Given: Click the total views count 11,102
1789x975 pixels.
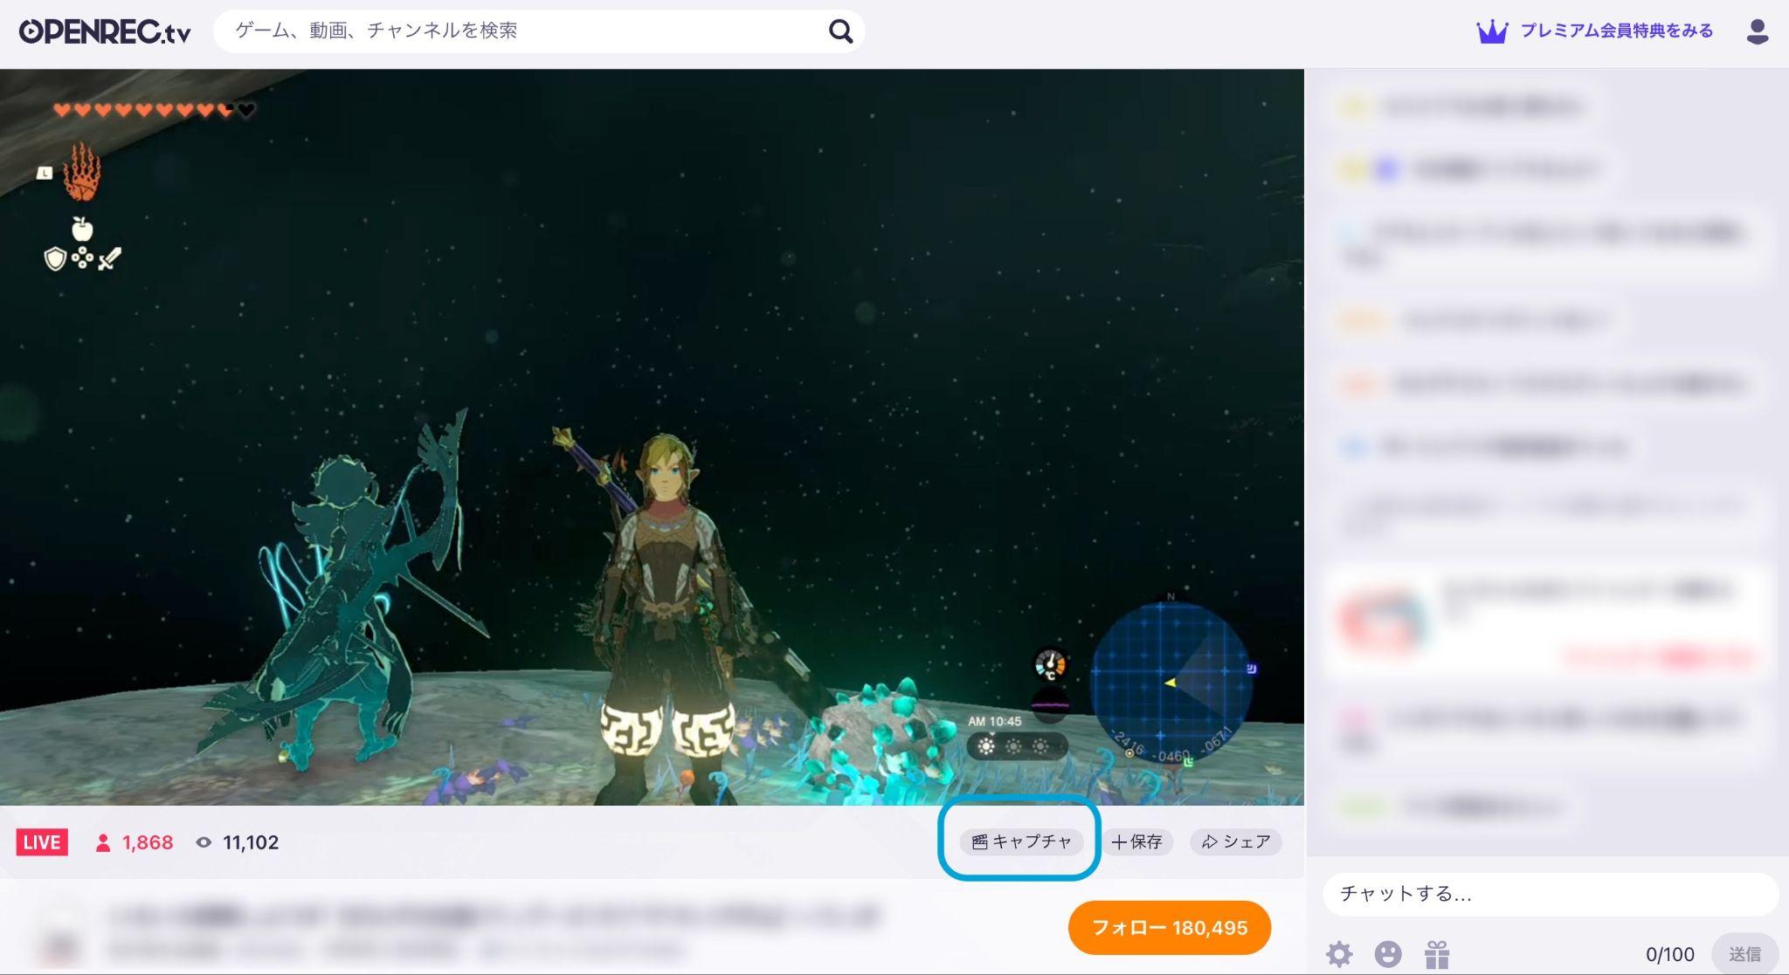Looking at the screenshot, I should (x=251, y=842).
